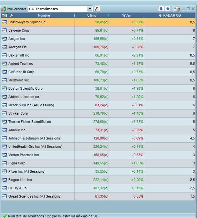Click the blue down arrow button
Viewport: 197px width, 218px height.
(x=161, y=9)
